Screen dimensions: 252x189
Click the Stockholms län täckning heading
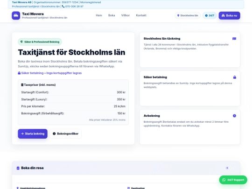tap(162, 39)
